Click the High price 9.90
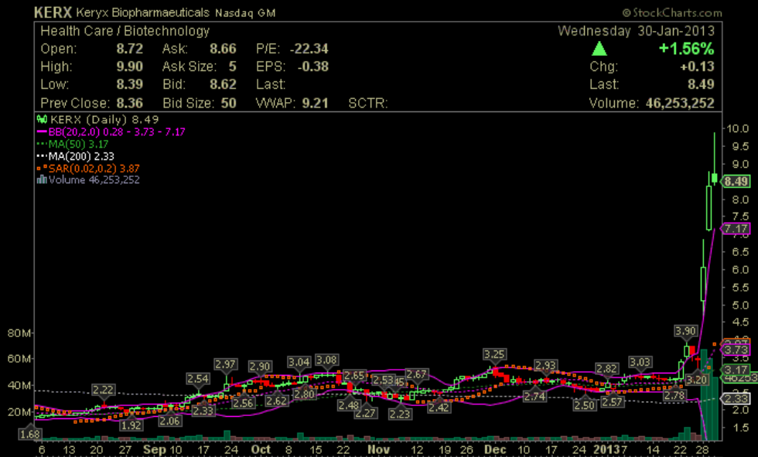758x457 pixels. pos(130,67)
